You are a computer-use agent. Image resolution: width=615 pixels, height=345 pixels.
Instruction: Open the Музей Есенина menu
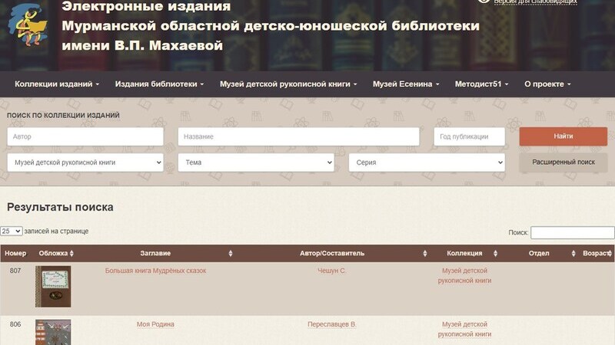406,84
